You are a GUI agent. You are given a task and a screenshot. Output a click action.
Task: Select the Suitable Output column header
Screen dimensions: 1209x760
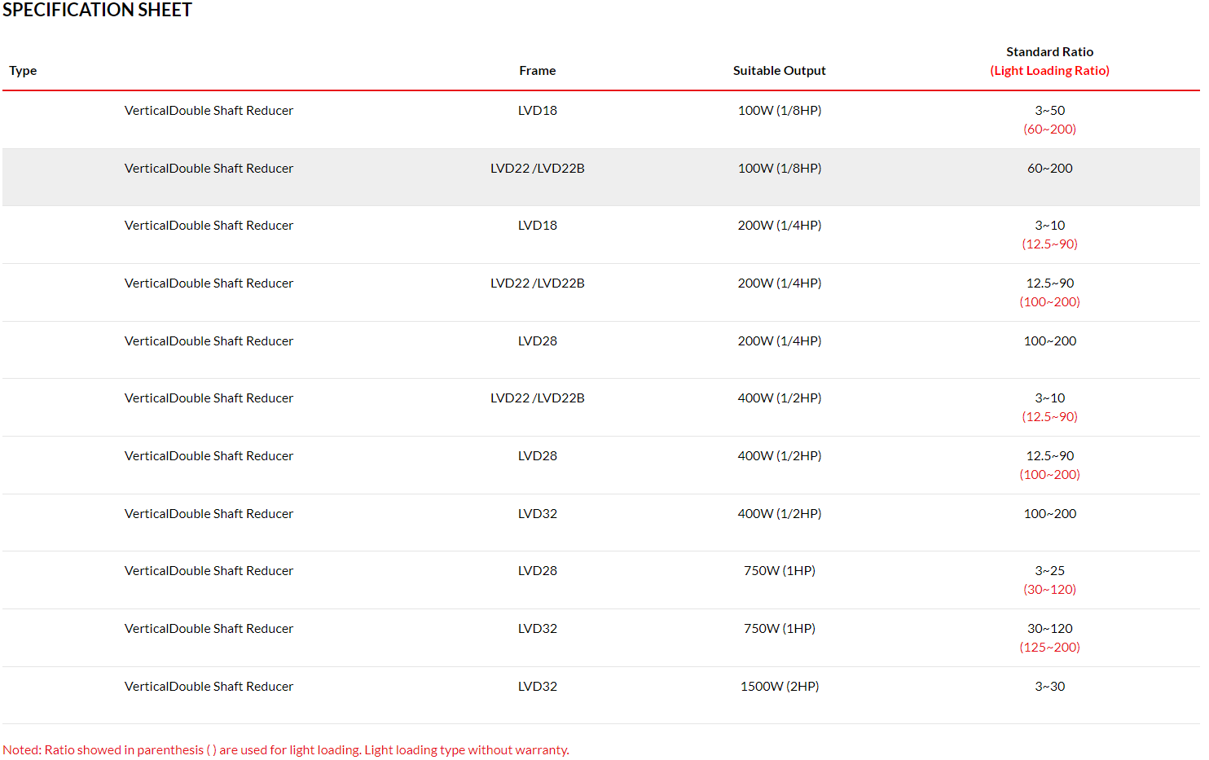pyautogui.click(x=780, y=71)
